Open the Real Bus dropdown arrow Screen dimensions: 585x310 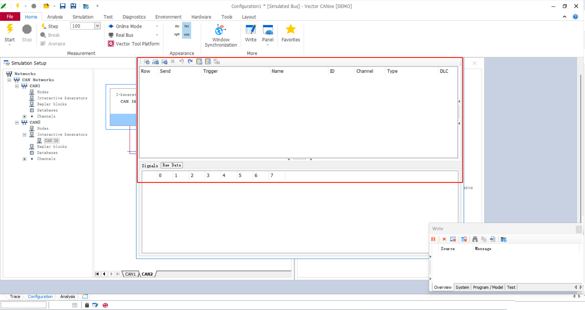[157, 35]
